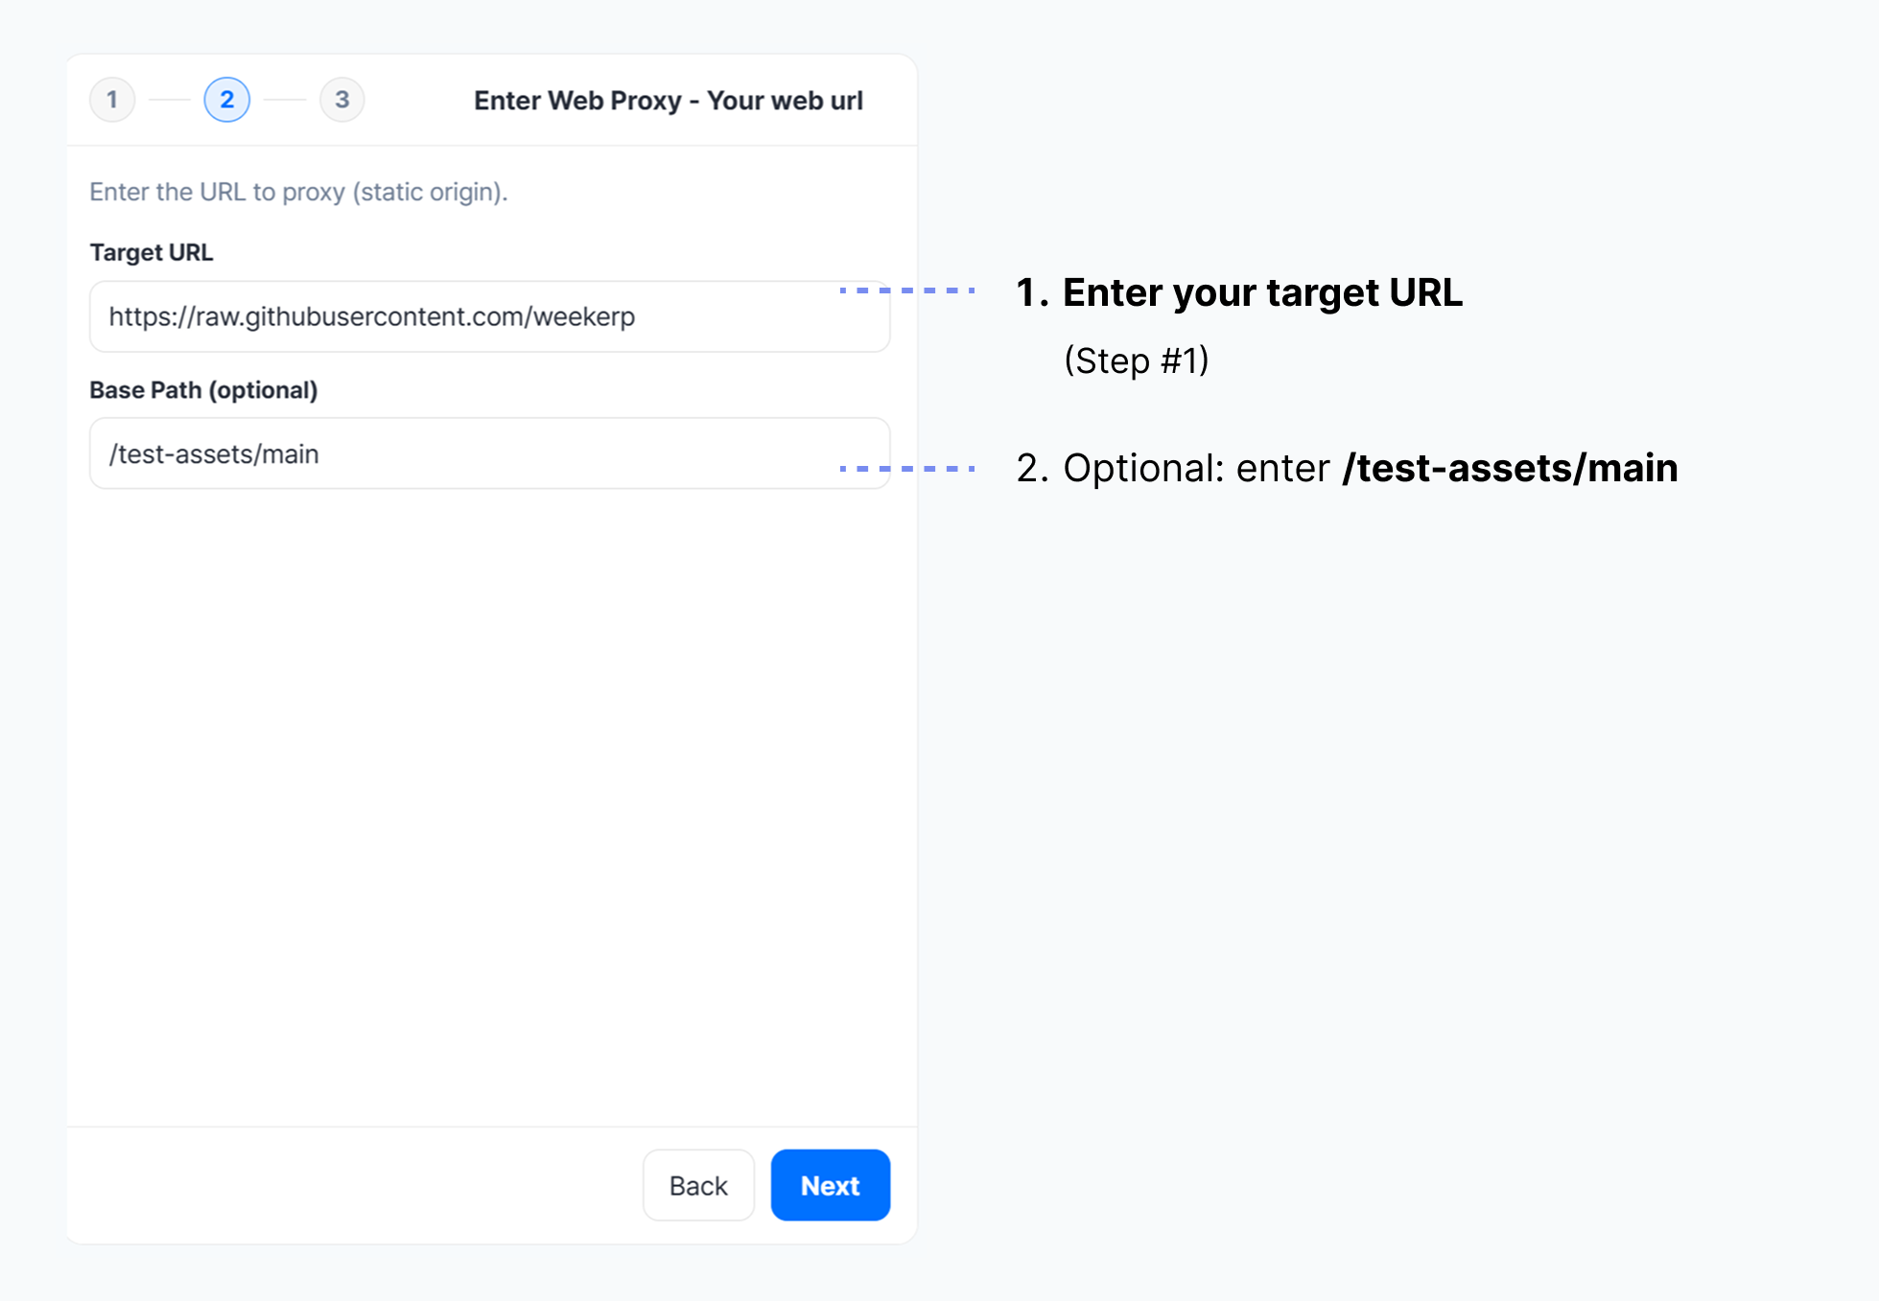Click dashed connector beside Base Path field

point(906,468)
